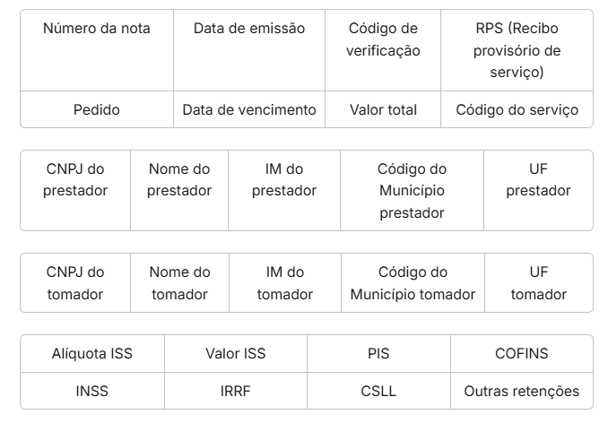
Task: Select 'Código do Município tomador' cell
Action: pyautogui.click(x=413, y=283)
